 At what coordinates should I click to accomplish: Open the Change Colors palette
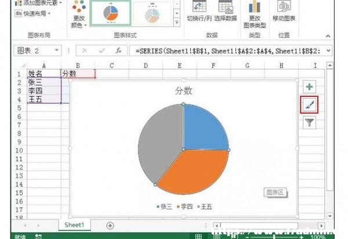point(79,15)
